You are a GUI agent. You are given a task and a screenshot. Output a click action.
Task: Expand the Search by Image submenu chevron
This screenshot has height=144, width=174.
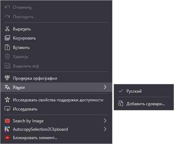(x=105, y=121)
